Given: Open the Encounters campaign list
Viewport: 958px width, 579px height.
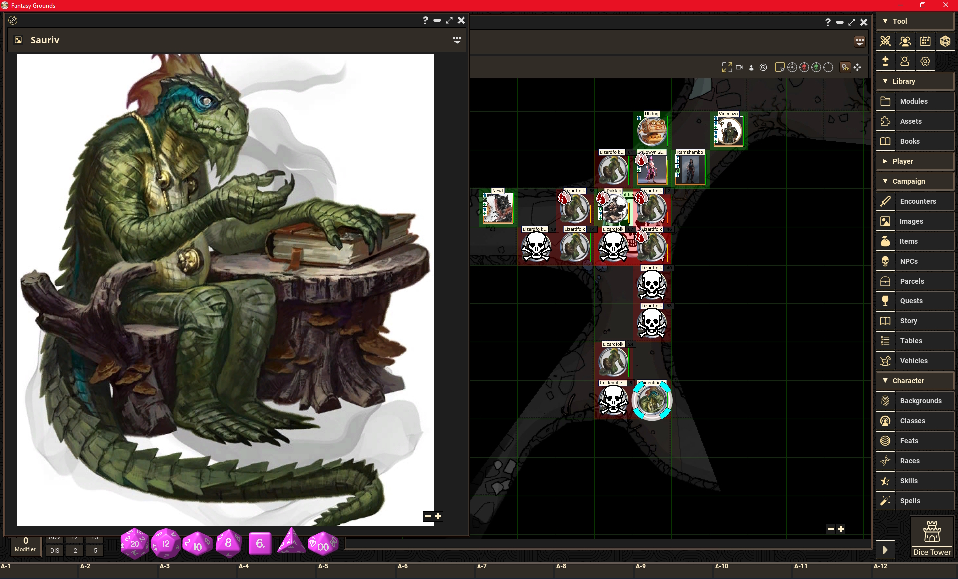Looking at the screenshot, I should [915, 201].
